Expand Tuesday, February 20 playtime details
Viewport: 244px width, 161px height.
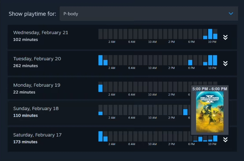pyautogui.click(x=225, y=63)
